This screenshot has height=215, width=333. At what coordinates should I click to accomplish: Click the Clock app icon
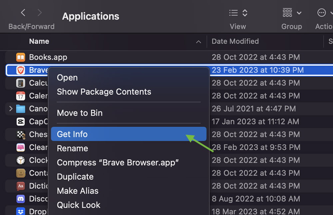coord(21,160)
